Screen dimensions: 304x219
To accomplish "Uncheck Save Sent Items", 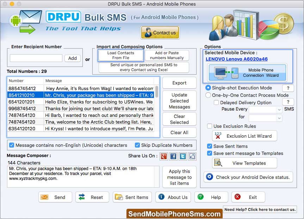I will [x=210, y=146].
